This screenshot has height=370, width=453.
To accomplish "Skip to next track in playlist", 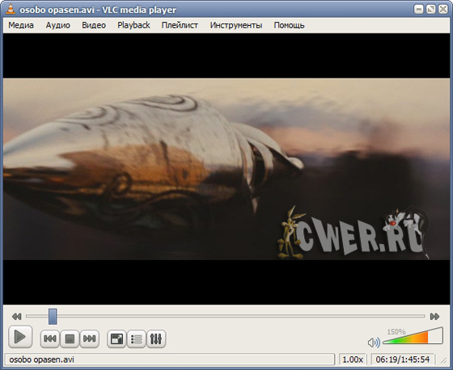I will [89, 338].
